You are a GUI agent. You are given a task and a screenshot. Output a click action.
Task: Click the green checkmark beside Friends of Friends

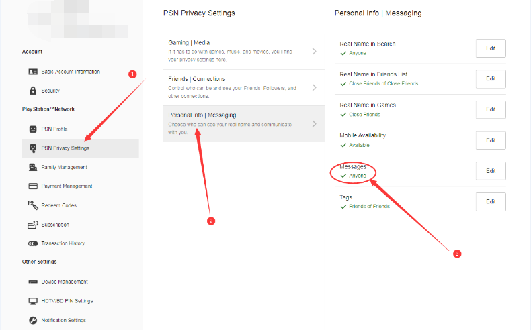pos(343,207)
